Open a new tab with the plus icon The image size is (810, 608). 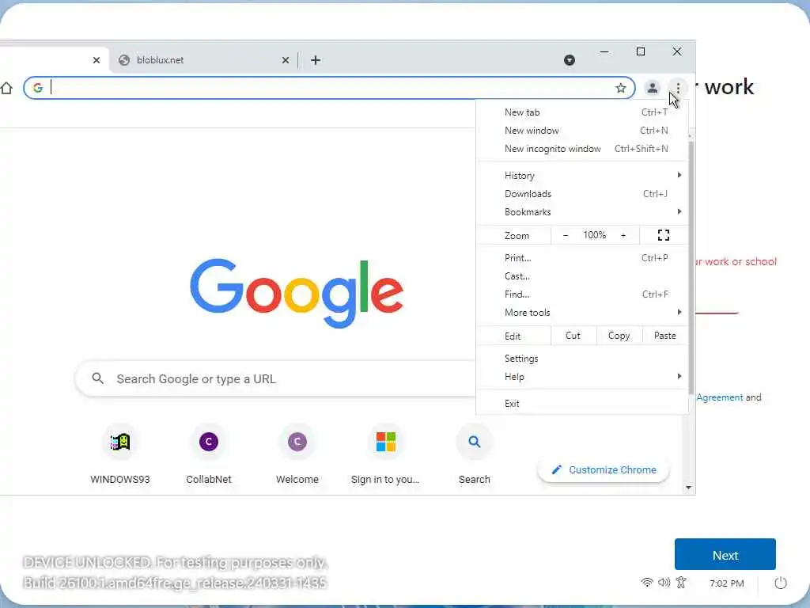coord(316,60)
